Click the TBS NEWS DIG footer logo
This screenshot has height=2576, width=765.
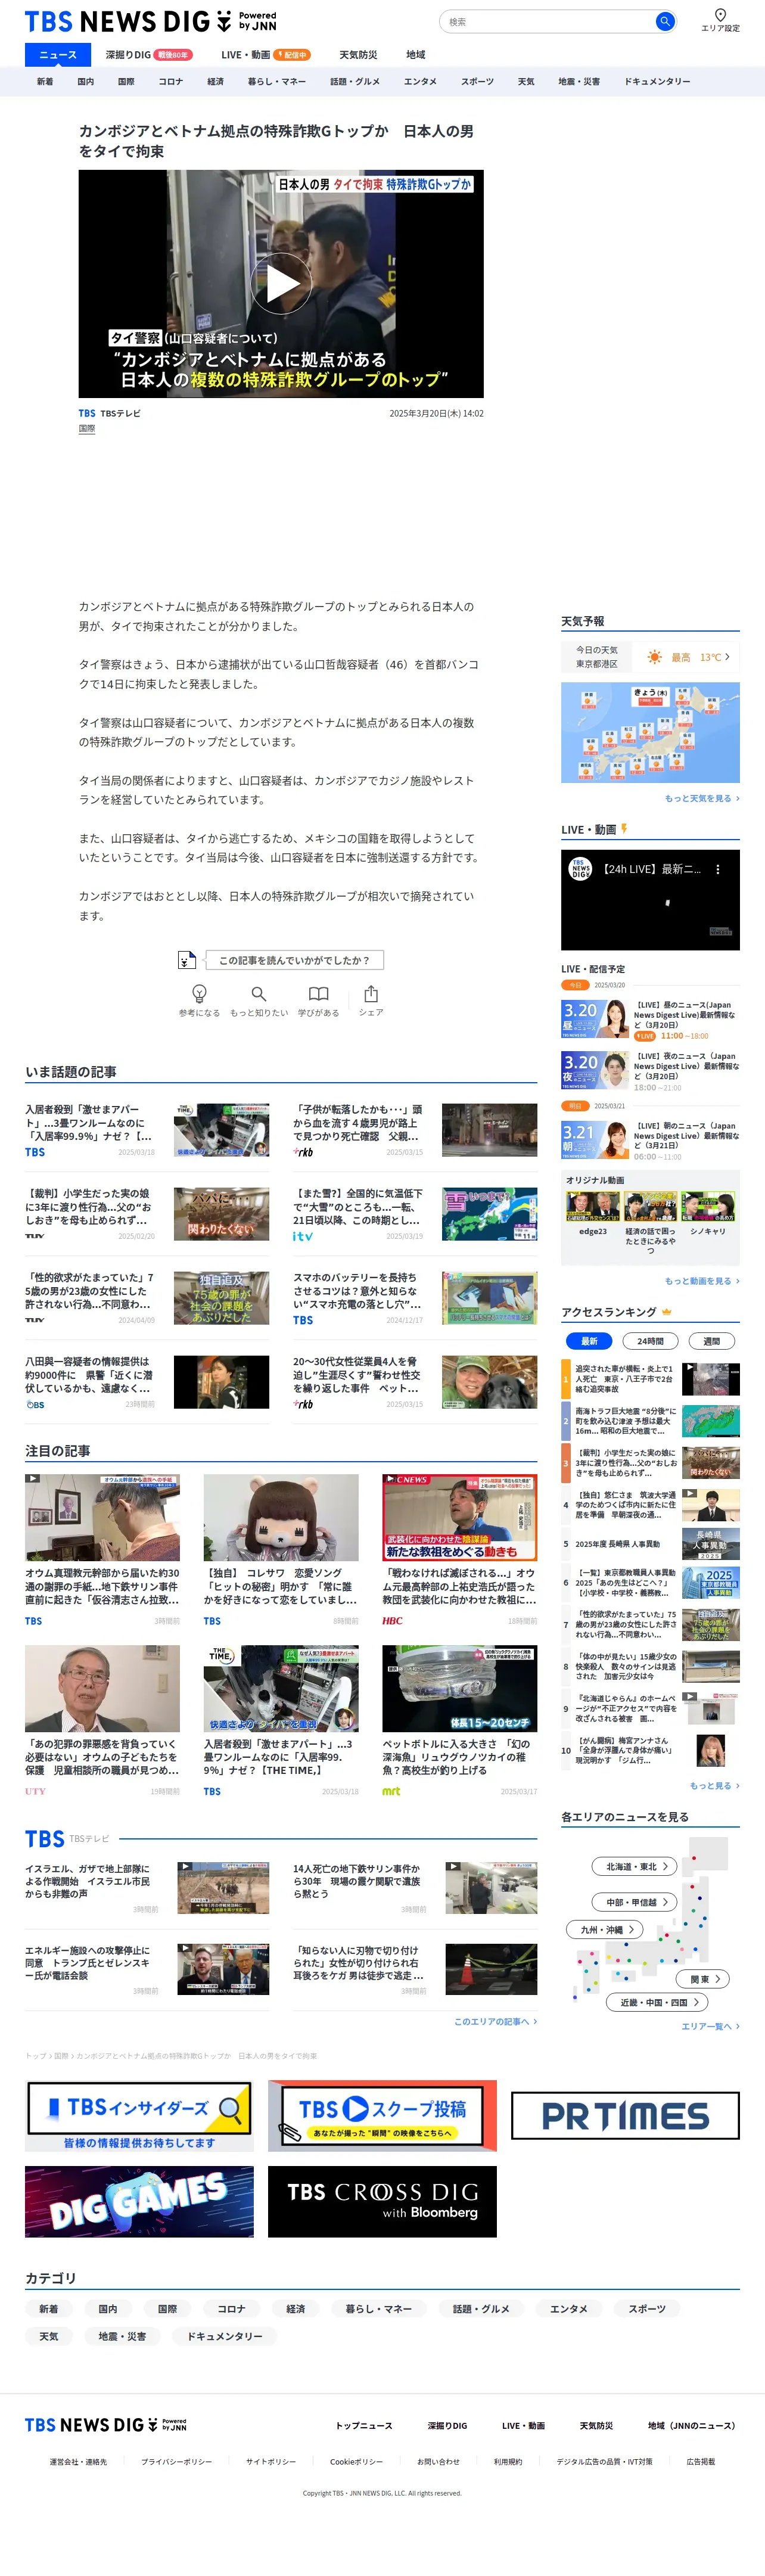point(105,2425)
